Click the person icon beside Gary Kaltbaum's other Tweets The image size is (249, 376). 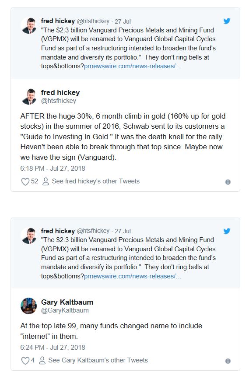[x=42, y=360]
